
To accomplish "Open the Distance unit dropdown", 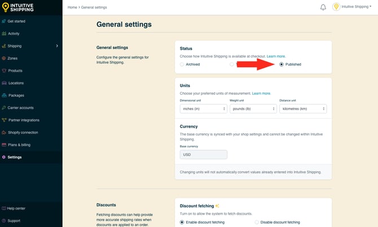I will 303,109.
